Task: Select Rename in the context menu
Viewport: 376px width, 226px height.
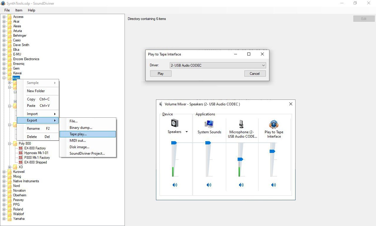Action: point(38,129)
